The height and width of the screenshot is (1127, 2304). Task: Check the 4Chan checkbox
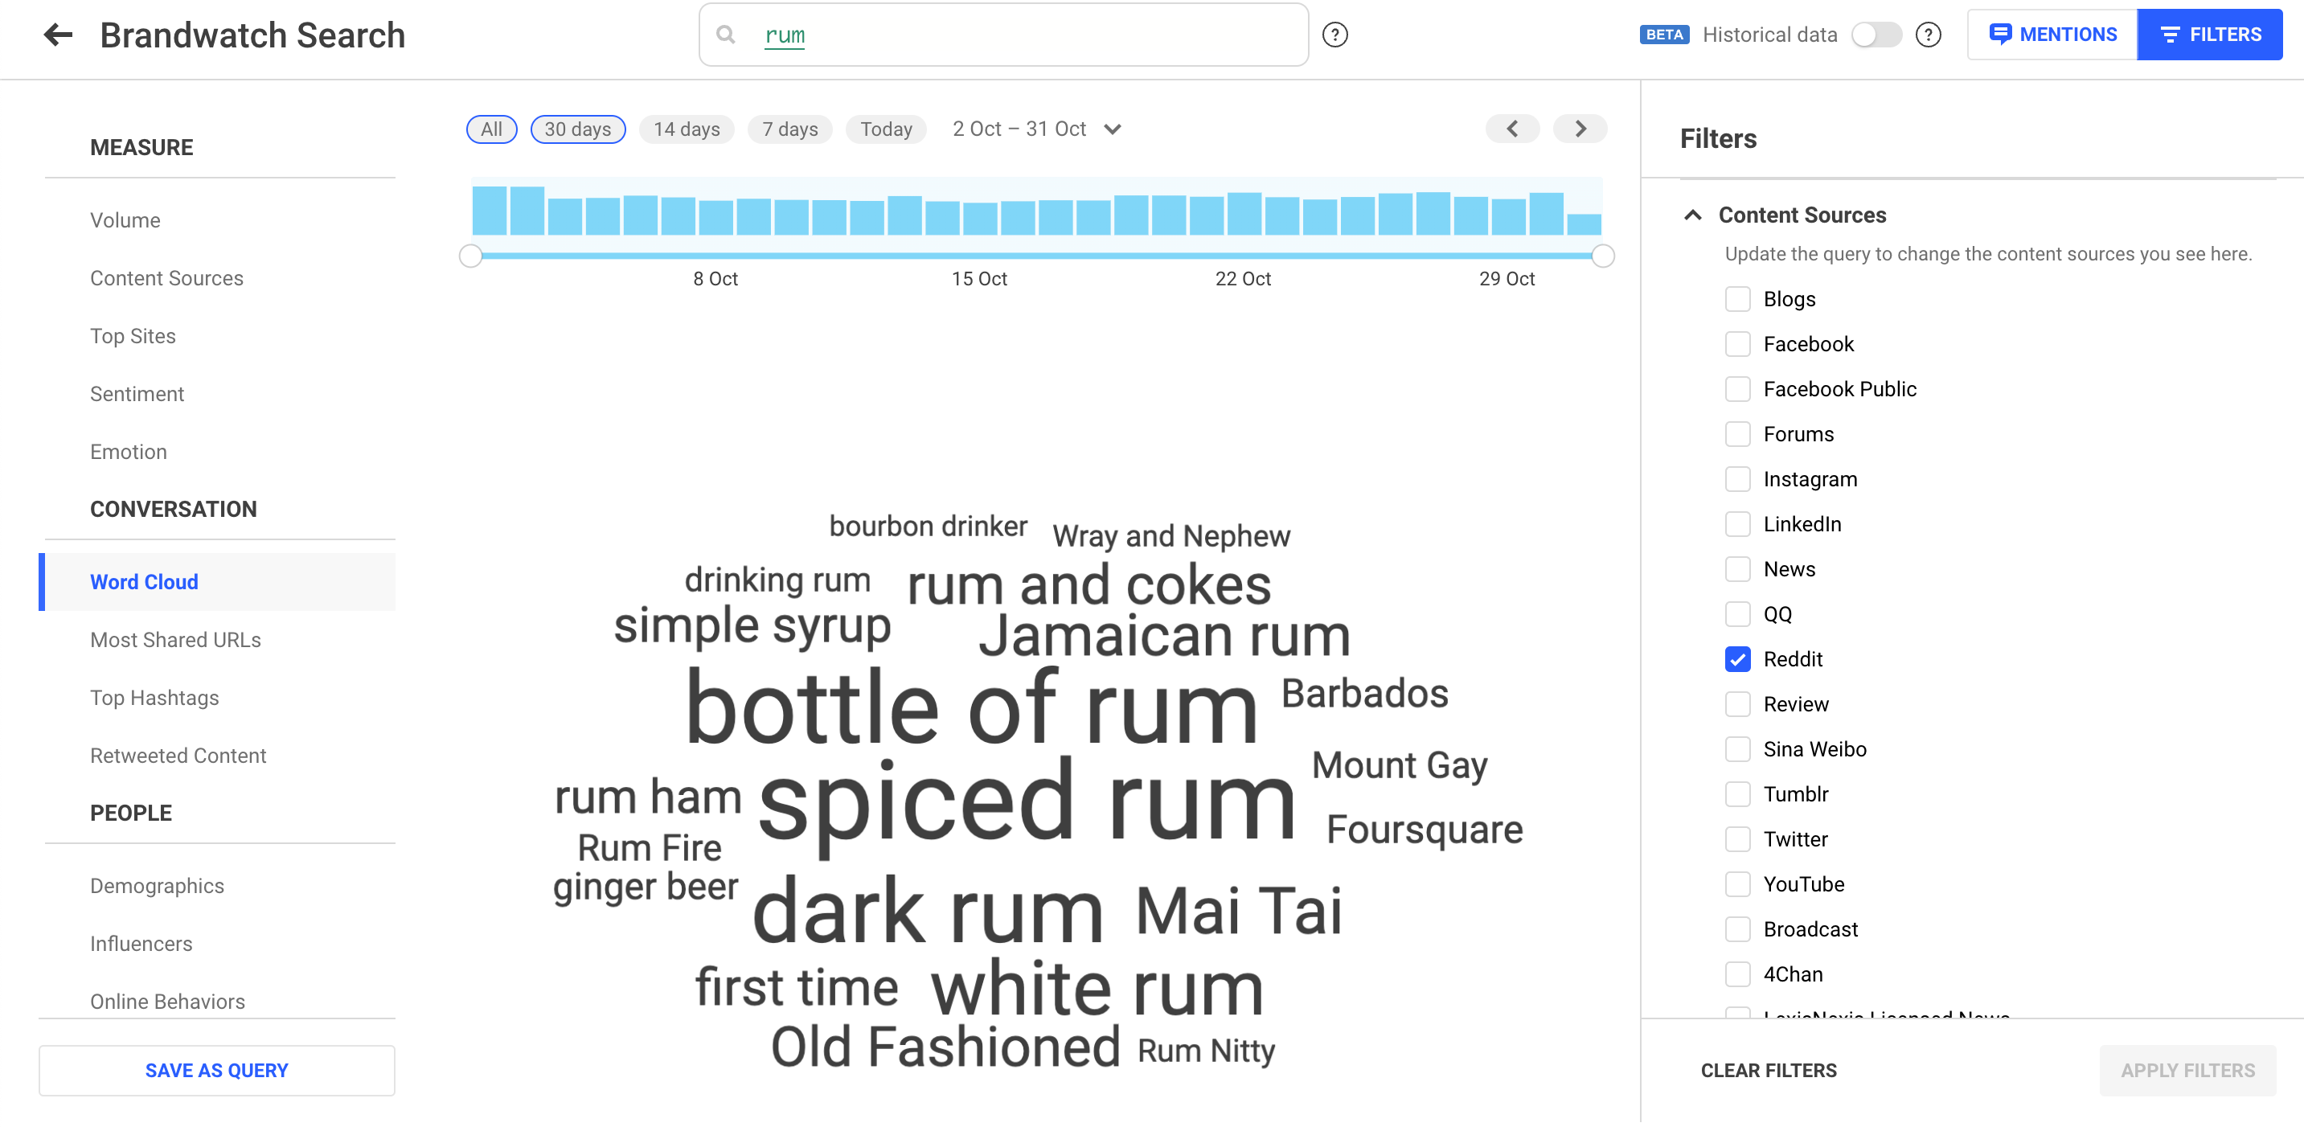pyautogui.click(x=1737, y=974)
